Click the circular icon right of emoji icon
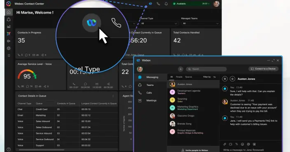 [x=248, y=144]
